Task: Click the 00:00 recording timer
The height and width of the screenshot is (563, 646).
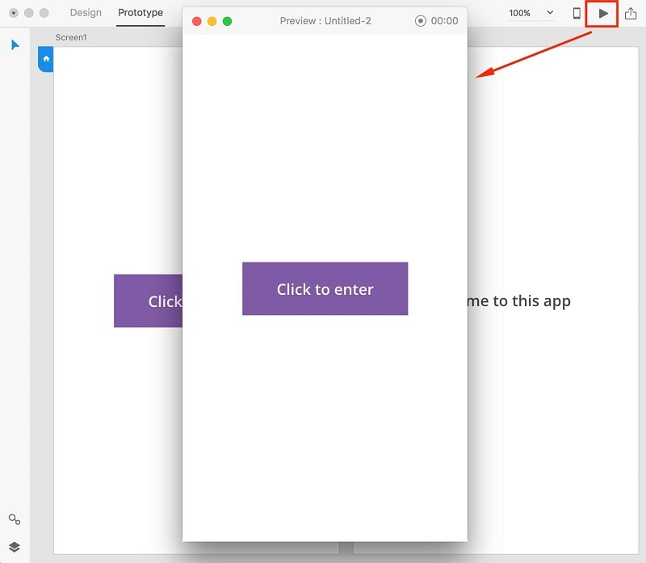Action: (x=444, y=21)
